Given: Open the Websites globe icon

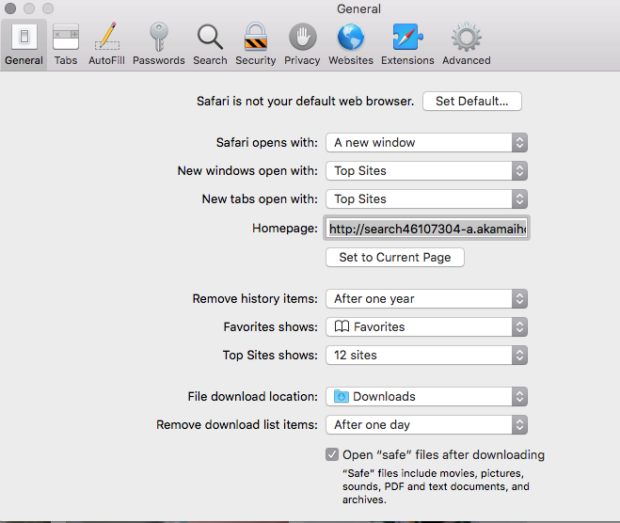Looking at the screenshot, I should point(351,38).
